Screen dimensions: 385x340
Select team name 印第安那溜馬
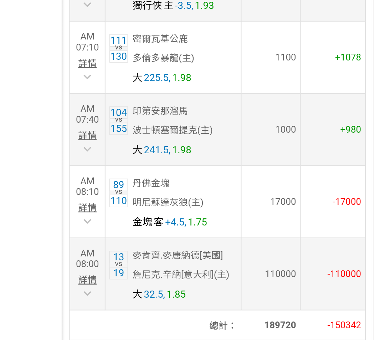point(160,111)
